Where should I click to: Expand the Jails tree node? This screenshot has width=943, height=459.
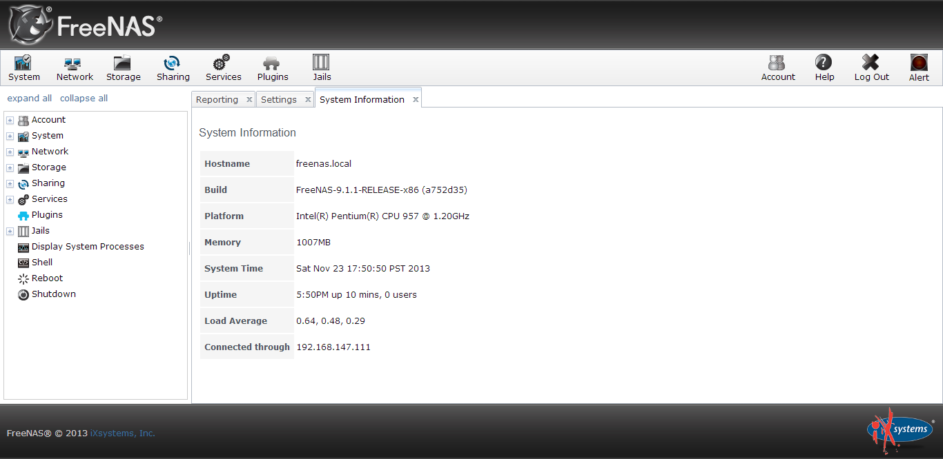point(10,232)
